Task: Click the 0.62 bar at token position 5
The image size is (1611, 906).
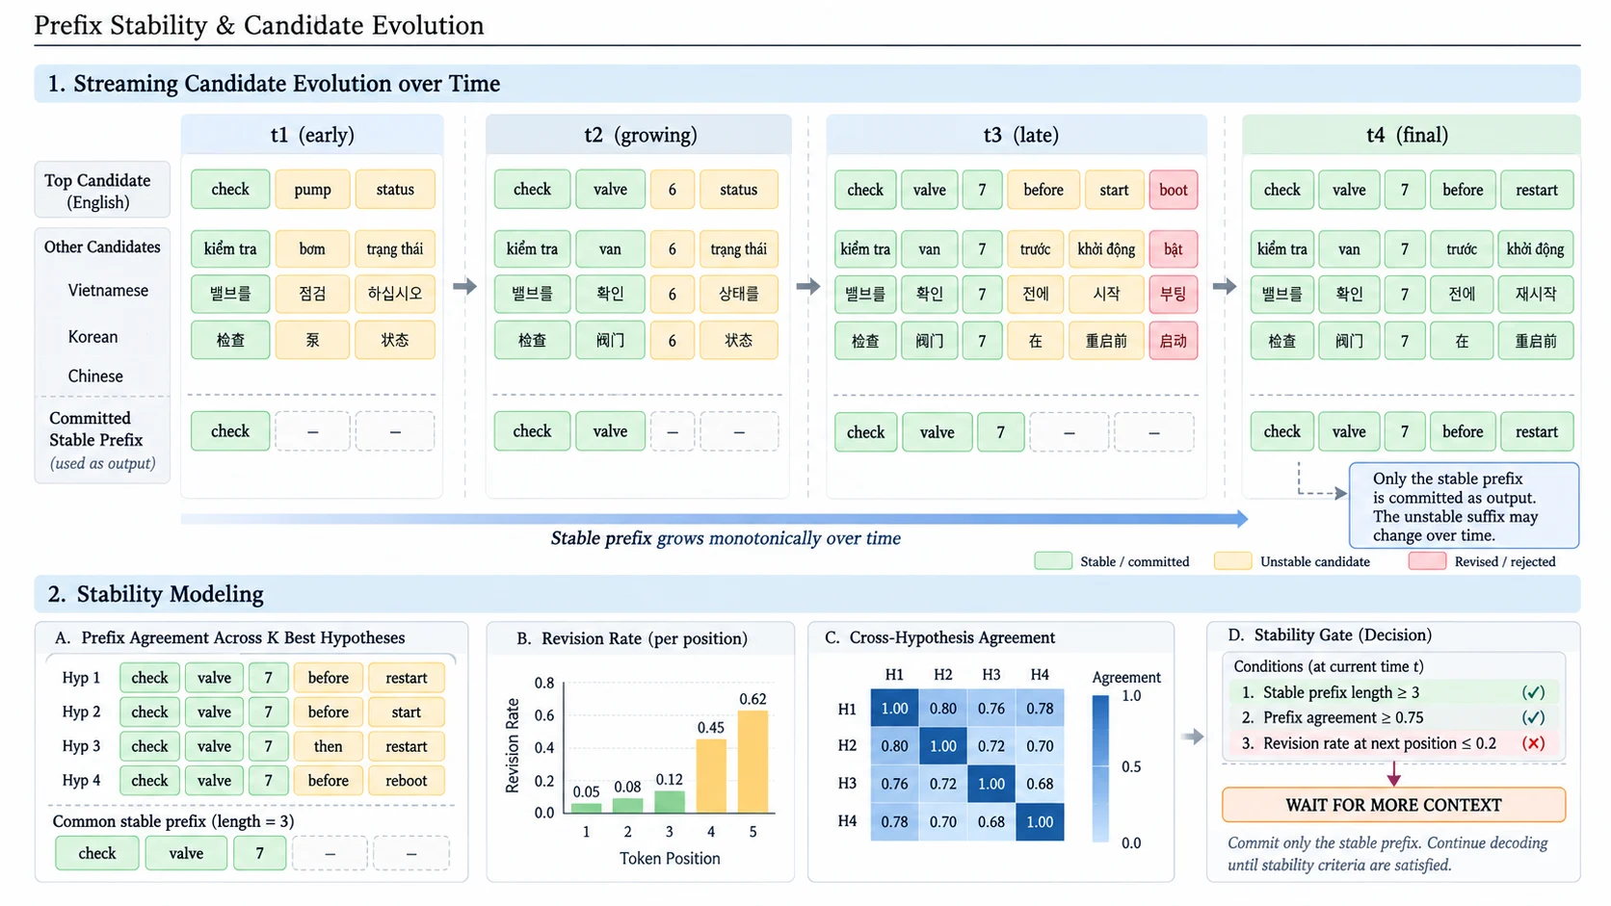Action: point(753,762)
